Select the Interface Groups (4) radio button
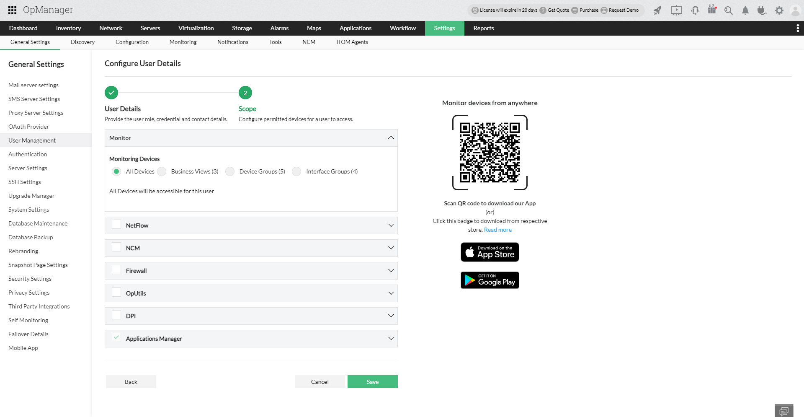804x417 pixels. (296, 171)
